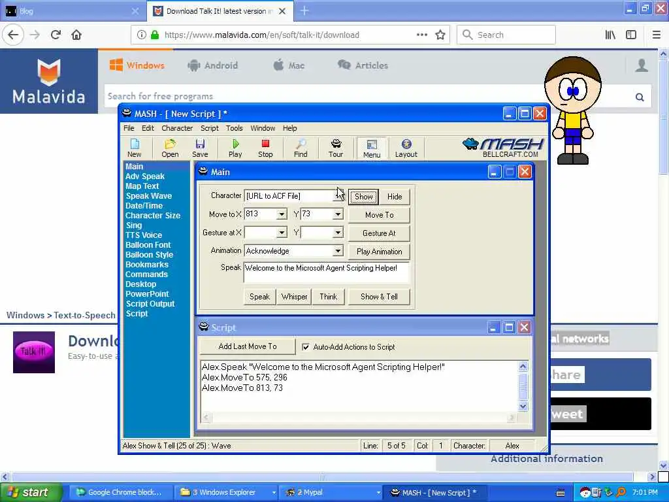Image resolution: width=669 pixels, height=502 pixels.
Task: Select Adv Speak in the sidebar
Action: click(x=145, y=176)
